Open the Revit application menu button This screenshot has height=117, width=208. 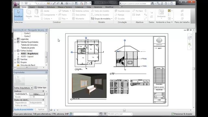click(x=16, y=4)
